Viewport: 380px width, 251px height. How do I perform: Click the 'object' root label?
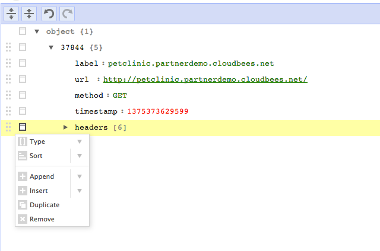pos(61,31)
